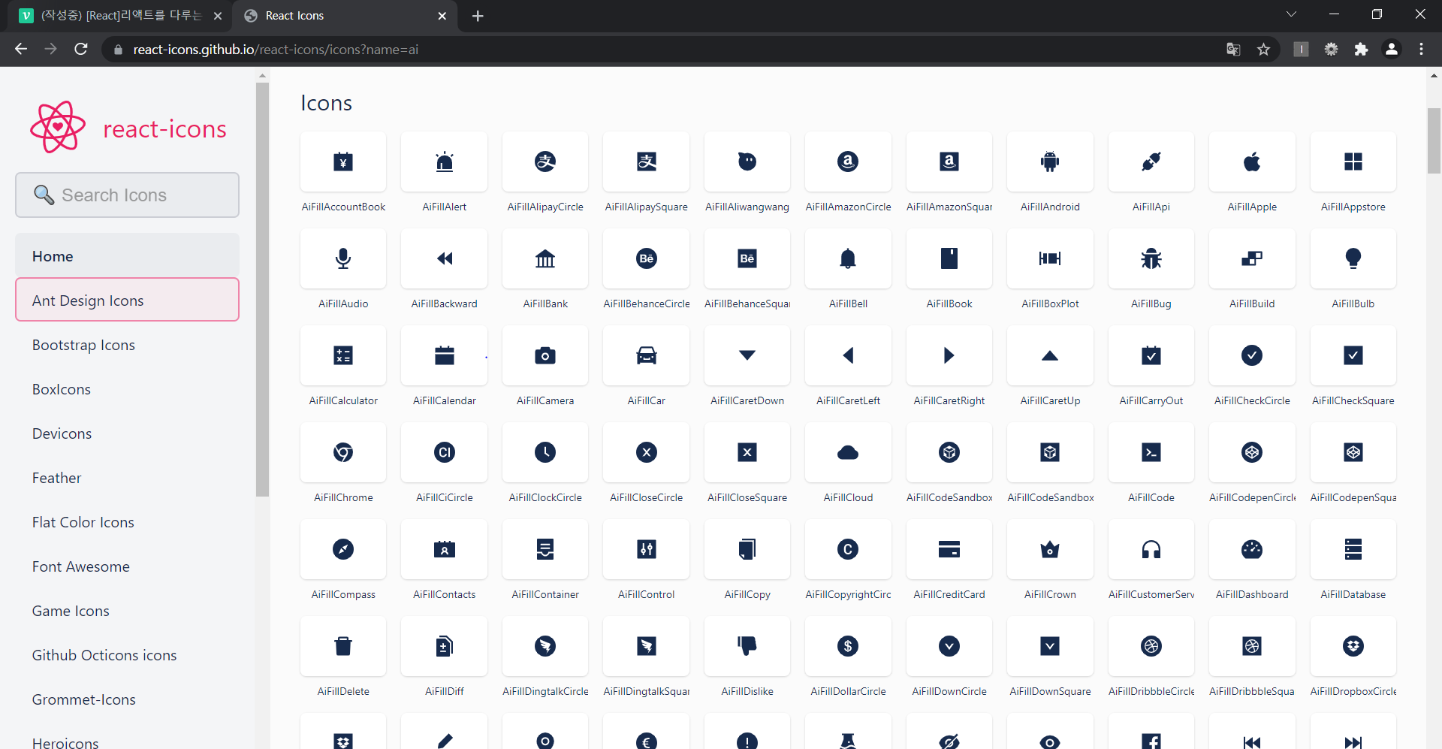Open the Home sidebar item
Image resolution: width=1442 pixels, height=749 pixels.
[127, 256]
